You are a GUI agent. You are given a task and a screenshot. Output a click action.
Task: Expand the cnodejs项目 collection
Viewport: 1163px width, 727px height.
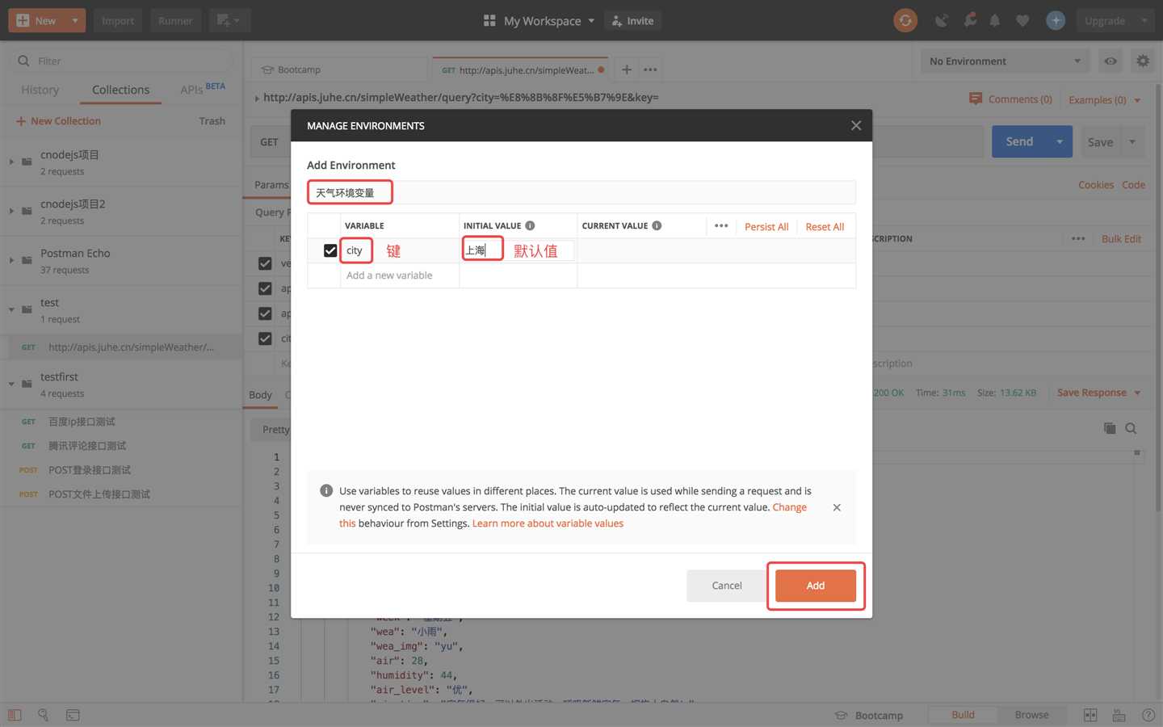(x=11, y=162)
